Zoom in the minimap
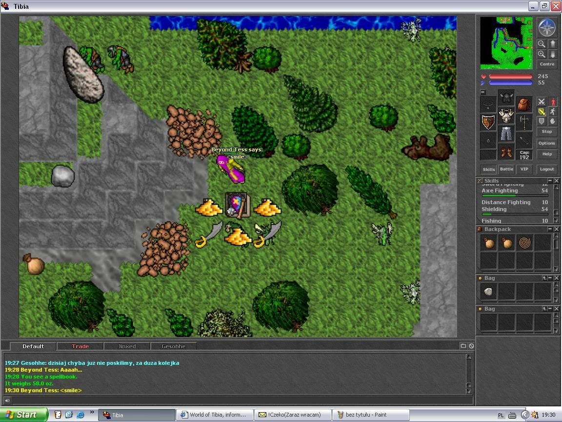 point(541,54)
